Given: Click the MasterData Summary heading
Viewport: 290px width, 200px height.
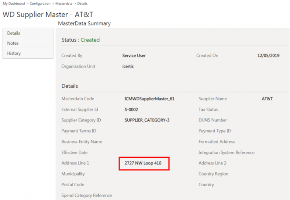Looking at the screenshot, I should (84, 24).
